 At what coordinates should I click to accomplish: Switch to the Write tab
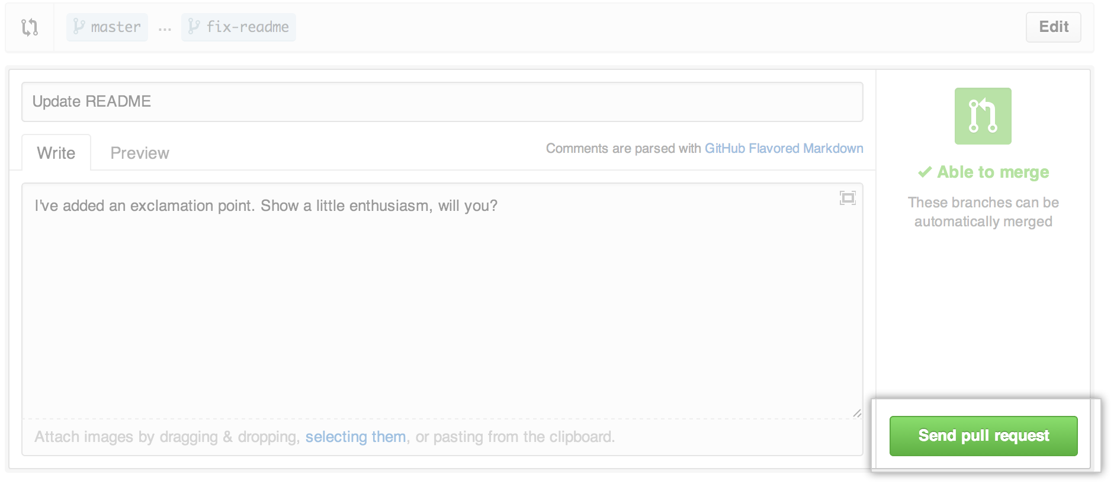[56, 153]
